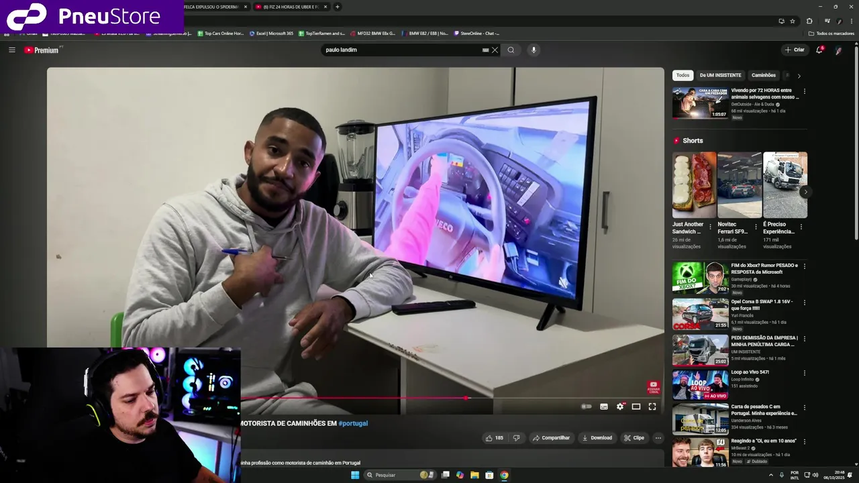The height and width of the screenshot is (483, 859).
Task: Open YouTube notifications bell
Action: click(x=819, y=50)
